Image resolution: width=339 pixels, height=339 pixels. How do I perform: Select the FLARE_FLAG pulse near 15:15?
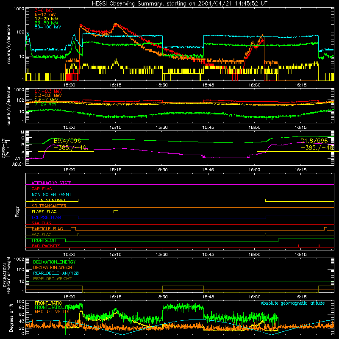click(x=116, y=211)
